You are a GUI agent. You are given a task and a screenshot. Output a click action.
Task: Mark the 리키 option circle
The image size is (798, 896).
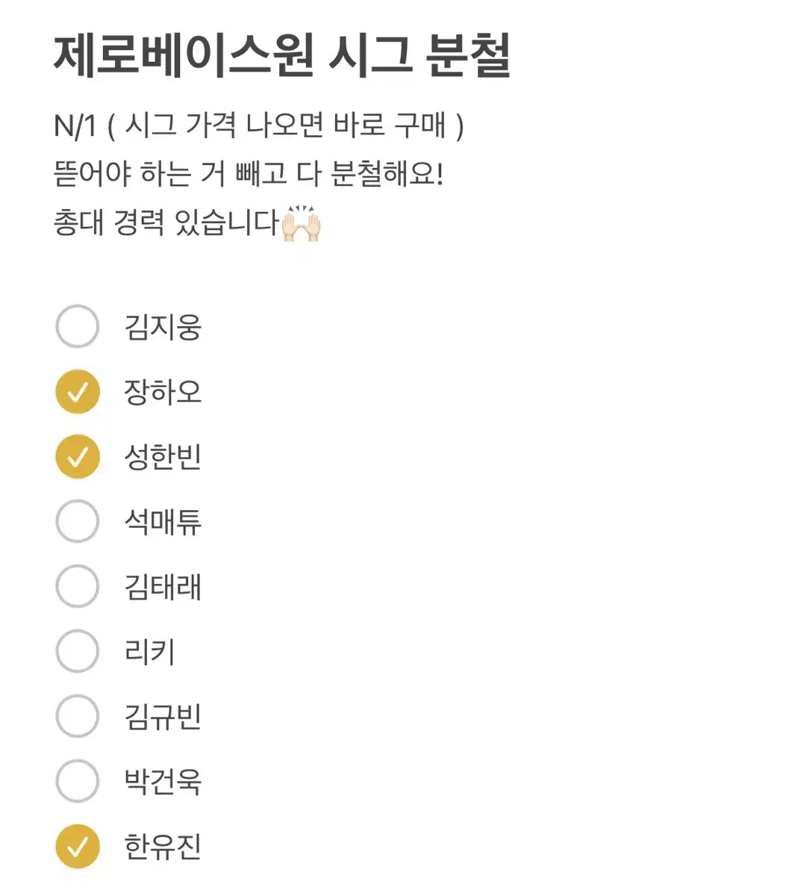click(77, 651)
